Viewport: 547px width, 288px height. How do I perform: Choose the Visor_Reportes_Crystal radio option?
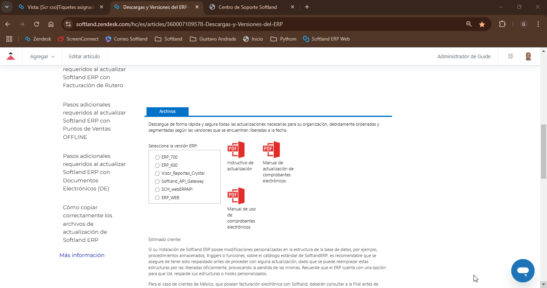(x=157, y=173)
